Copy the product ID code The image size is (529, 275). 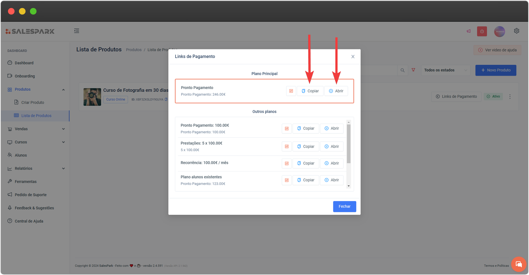pyautogui.click(x=166, y=99)
